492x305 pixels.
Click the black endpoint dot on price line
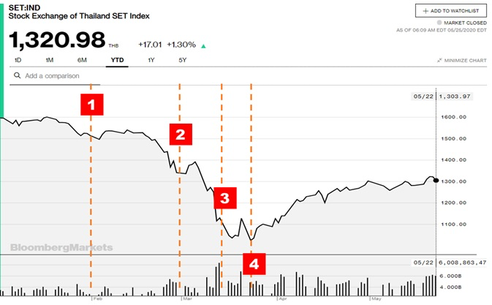click(x=436, y=180)
